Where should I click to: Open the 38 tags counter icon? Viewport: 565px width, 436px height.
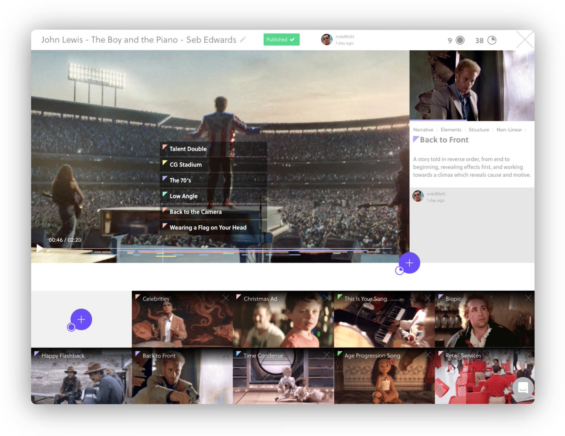coord(492,40)
